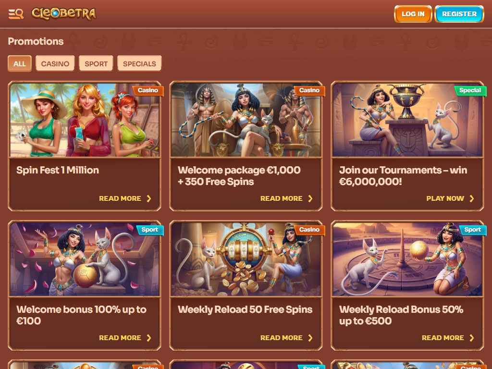This screenshot has height=369, width=492.
Task: Click the Sport badge on Welcome bonus card
Action: point(150,230)
